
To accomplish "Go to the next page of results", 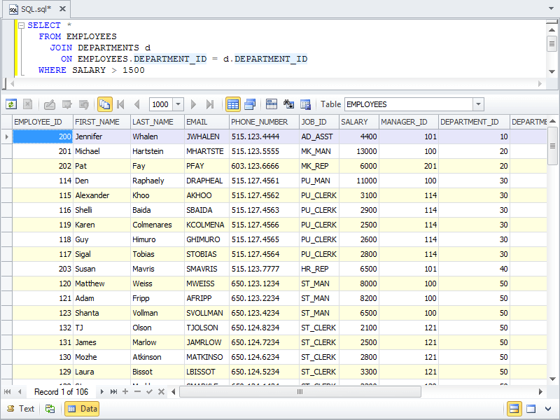I will (193, 104).
